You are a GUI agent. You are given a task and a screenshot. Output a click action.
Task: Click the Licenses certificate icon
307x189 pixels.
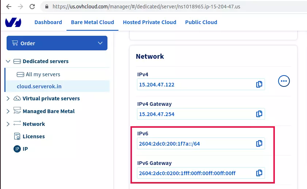(17, 136)
